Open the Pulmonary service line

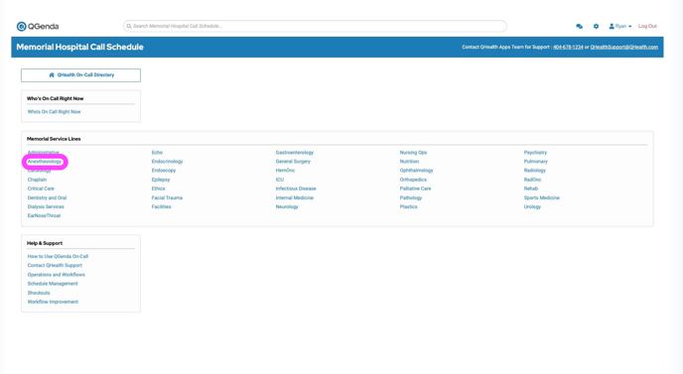coord(536,162)
